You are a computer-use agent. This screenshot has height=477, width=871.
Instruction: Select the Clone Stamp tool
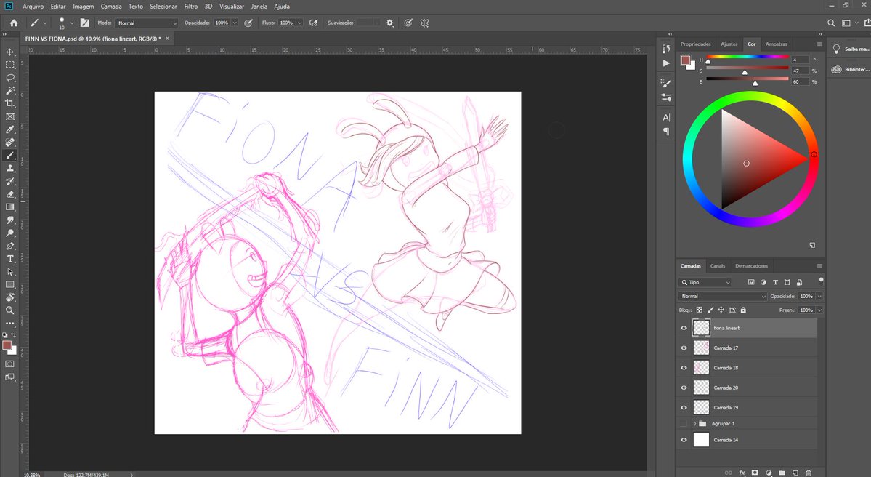pyautogui.click(x=10, y=169)
